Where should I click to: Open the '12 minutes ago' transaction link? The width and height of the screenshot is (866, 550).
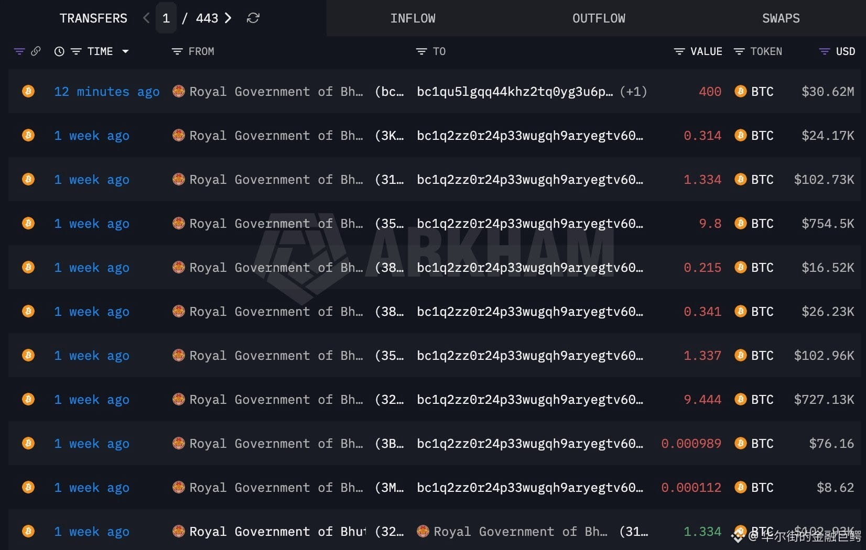[x=107, y=92]
